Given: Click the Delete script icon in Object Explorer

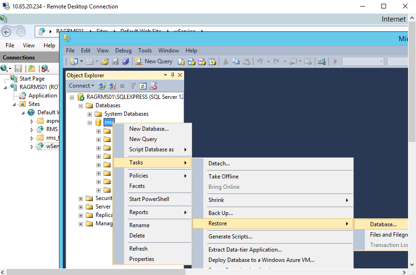Looking at the screenshot, I should tap(153, 86).
